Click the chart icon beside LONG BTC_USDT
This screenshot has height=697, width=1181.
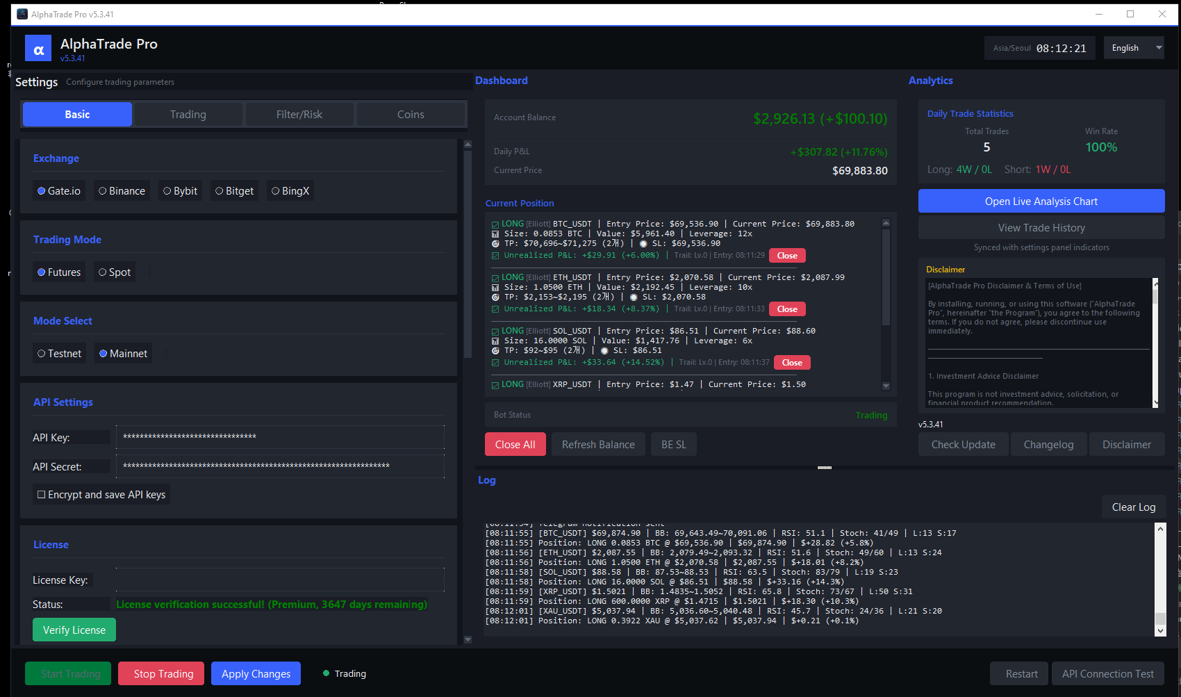495,224
